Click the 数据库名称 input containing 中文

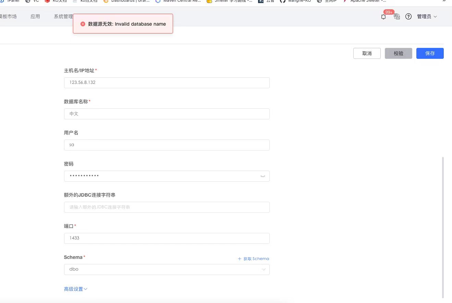[x=167, y=114]
